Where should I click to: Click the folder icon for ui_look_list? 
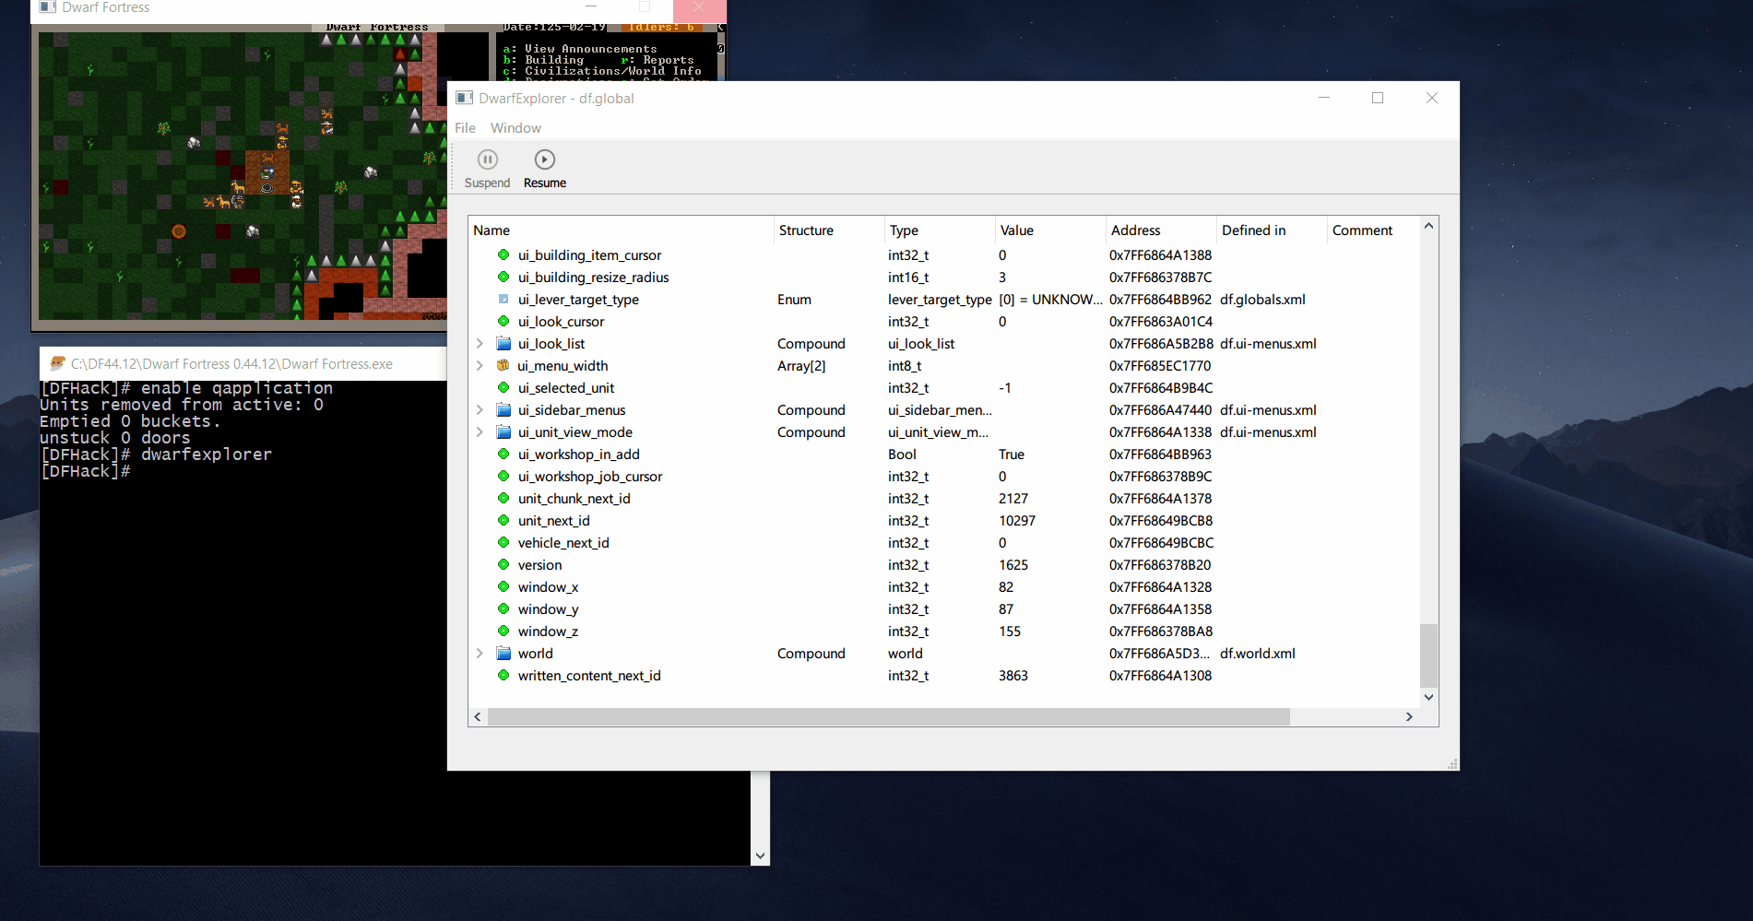503,343
